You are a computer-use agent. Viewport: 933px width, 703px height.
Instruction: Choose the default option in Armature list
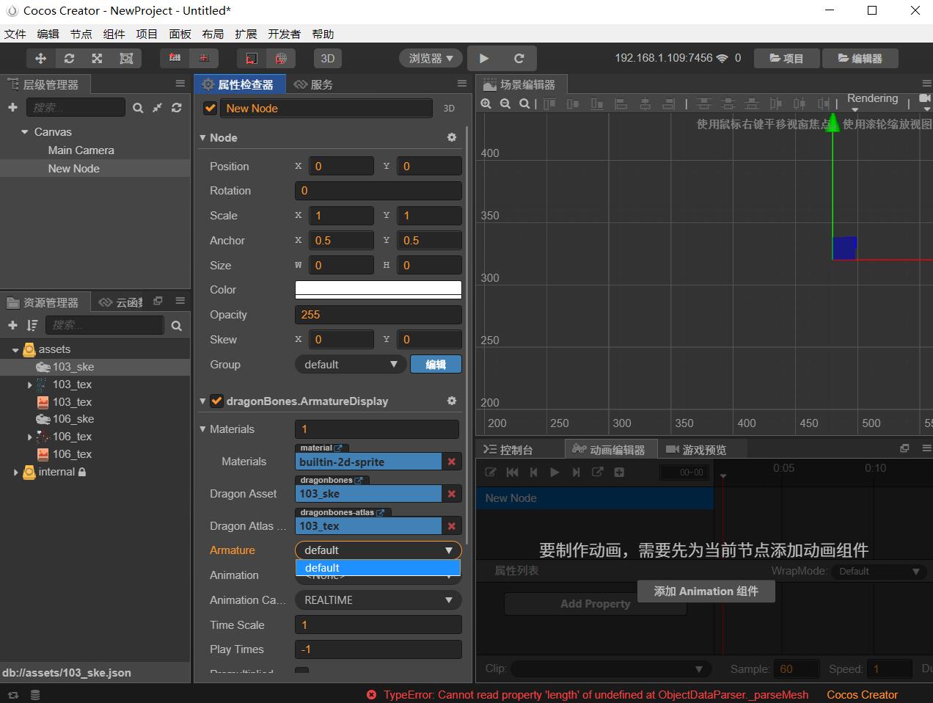pyautogui.click(x=378, y=568)
